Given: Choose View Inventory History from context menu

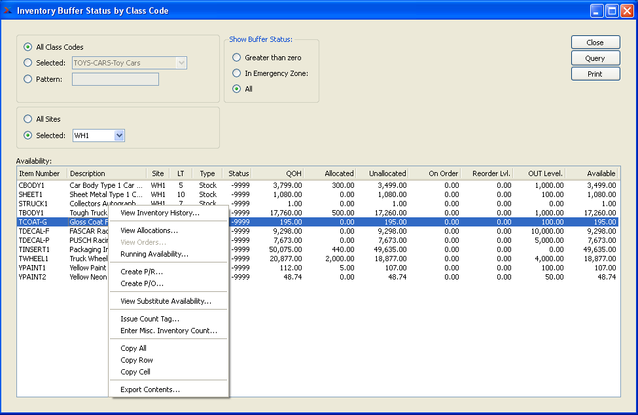Looking at the screenshot, I should tap(160, 213).
